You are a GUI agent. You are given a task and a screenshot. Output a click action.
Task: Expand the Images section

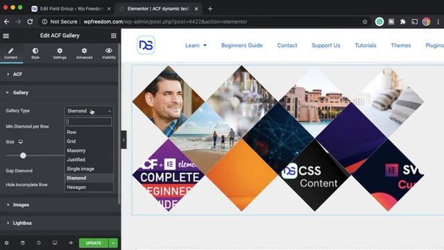click(x=59, y=205)
